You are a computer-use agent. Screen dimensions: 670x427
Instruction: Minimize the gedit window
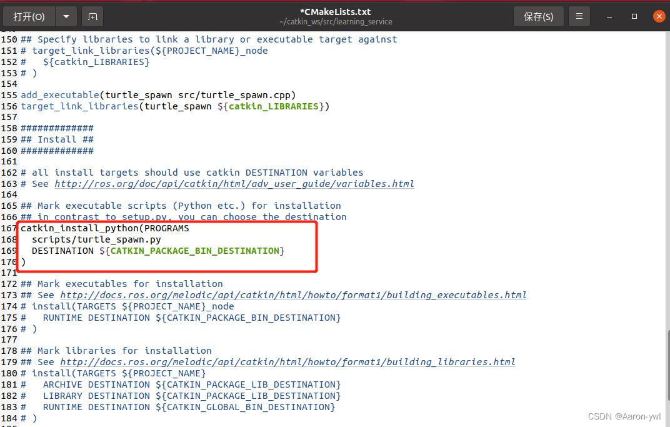click(x=609, y=17)
